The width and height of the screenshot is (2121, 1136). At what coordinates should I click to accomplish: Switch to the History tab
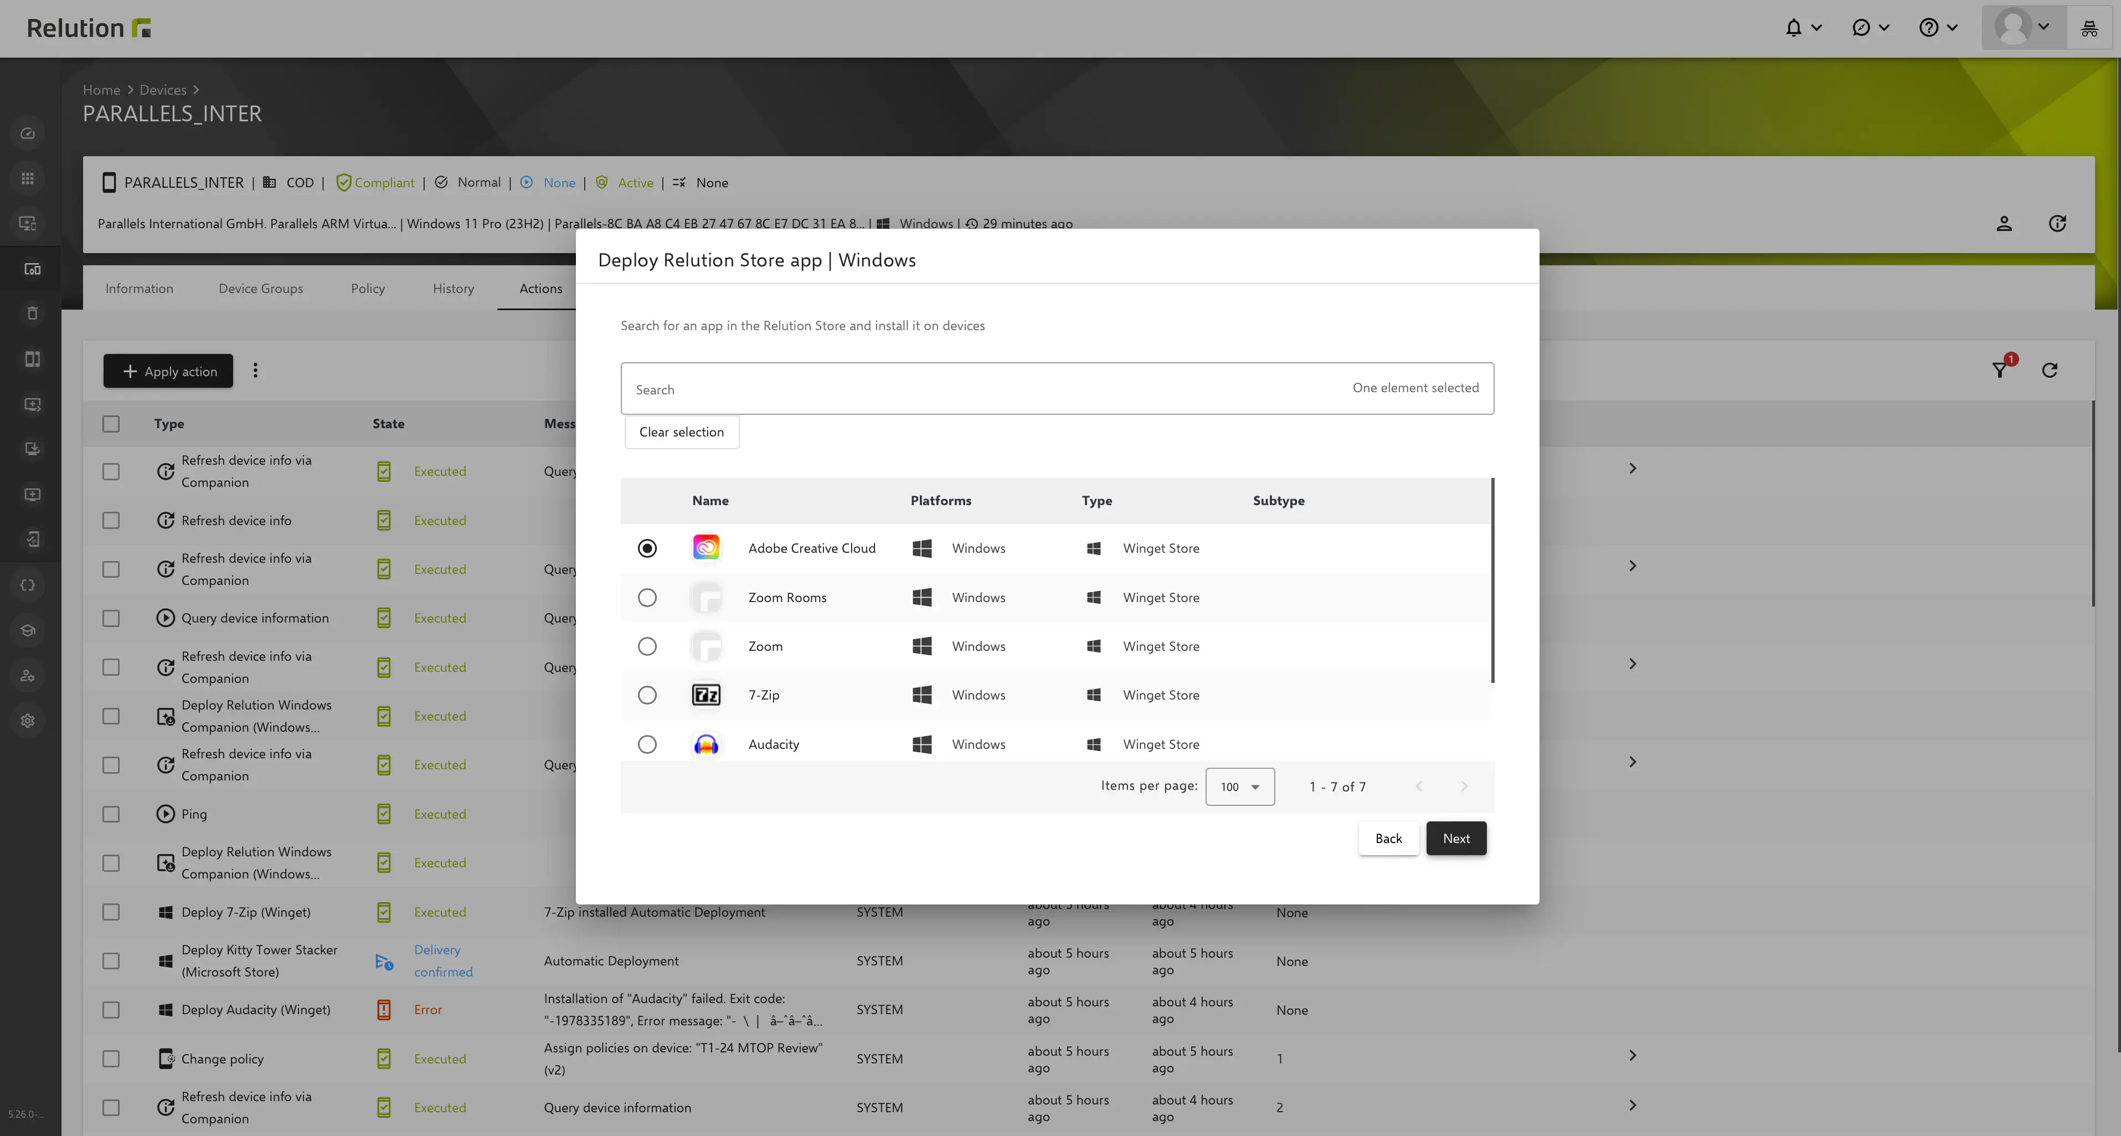(453, 289)
